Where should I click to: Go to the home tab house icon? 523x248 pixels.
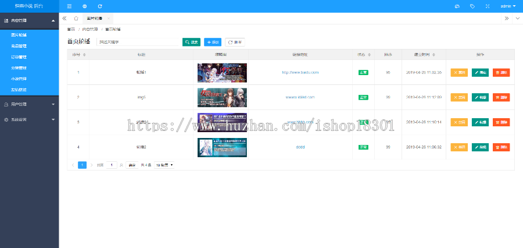[x=76, y=18]
